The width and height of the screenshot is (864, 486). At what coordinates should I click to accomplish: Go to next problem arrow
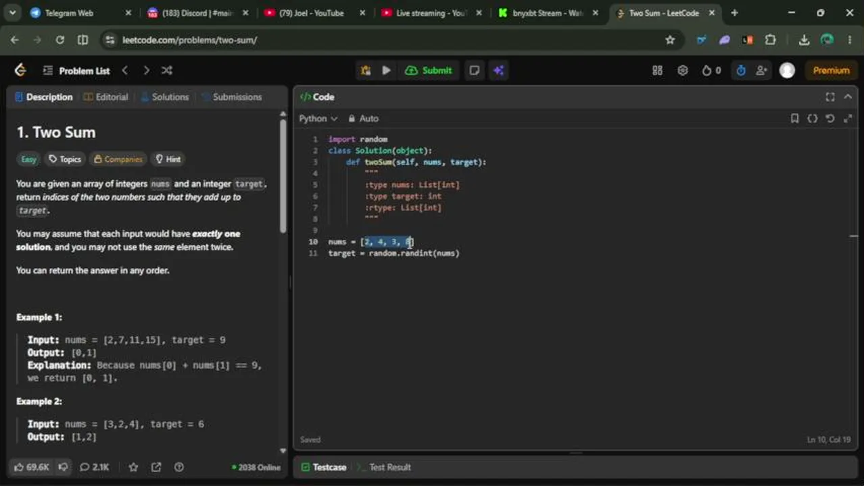[x=146, y=70]
